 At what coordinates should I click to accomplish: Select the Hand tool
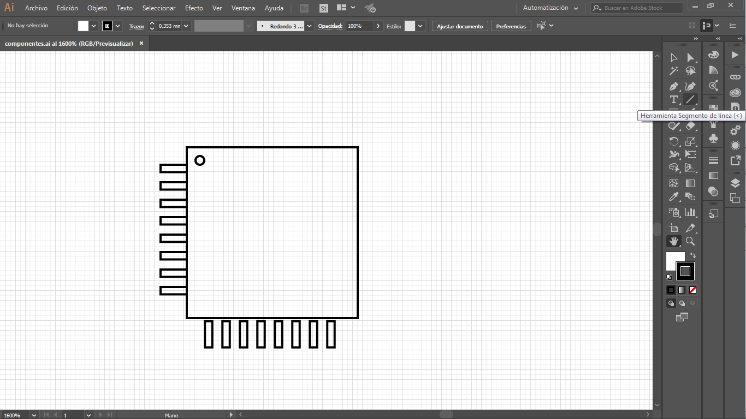point(674,241)
